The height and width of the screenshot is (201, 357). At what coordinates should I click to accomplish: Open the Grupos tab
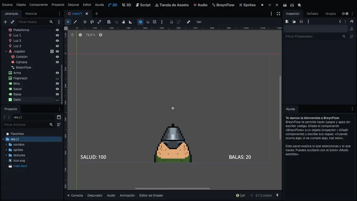(x=331, y=14)
